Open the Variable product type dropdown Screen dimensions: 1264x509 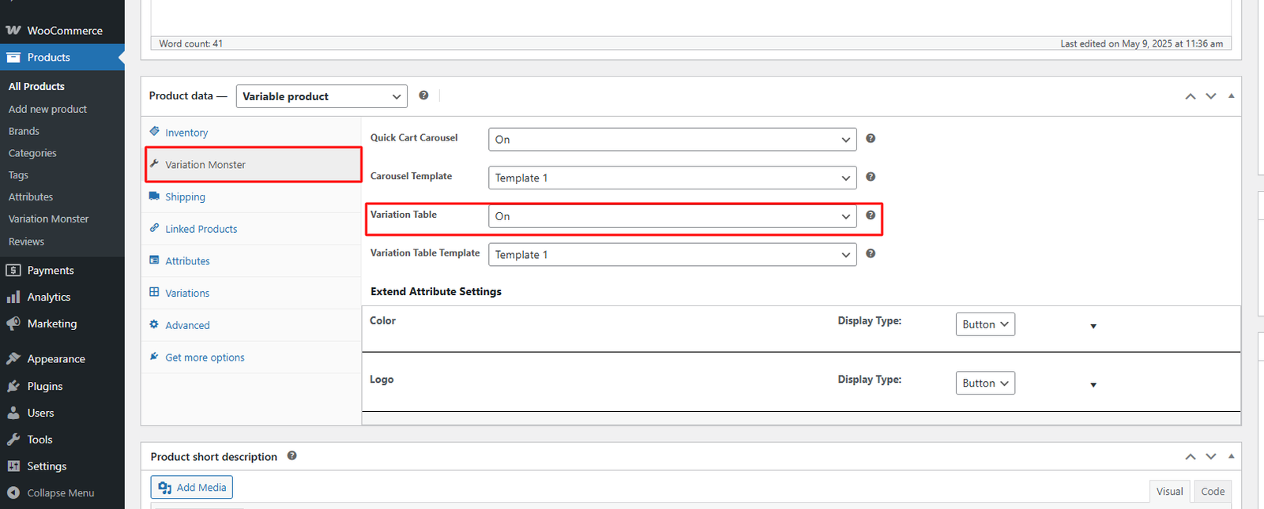pos(322,96)
